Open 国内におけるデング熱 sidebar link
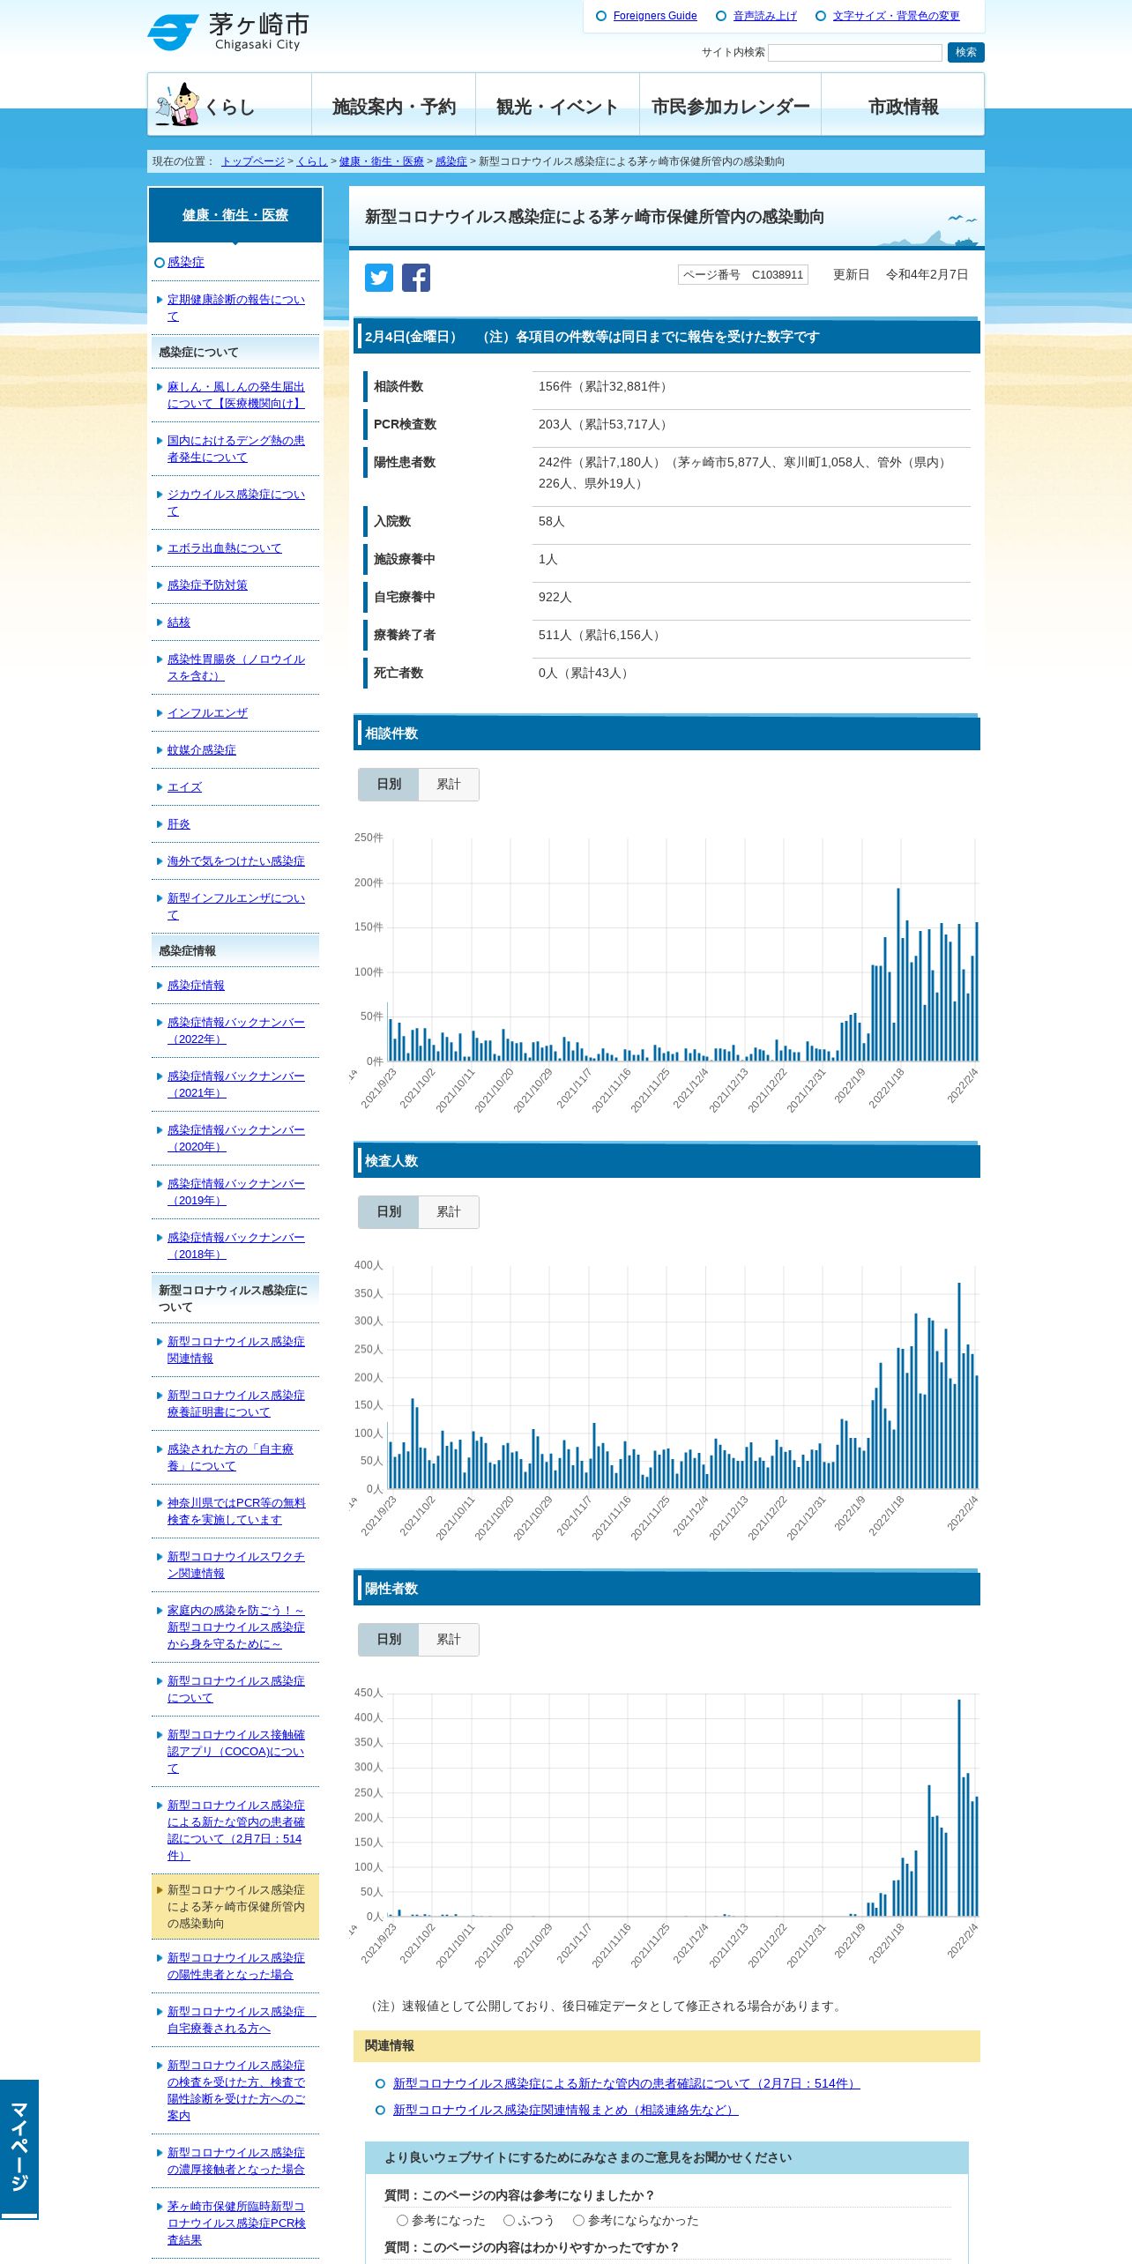The image size is (1132, 2264). tap(235, 449)
